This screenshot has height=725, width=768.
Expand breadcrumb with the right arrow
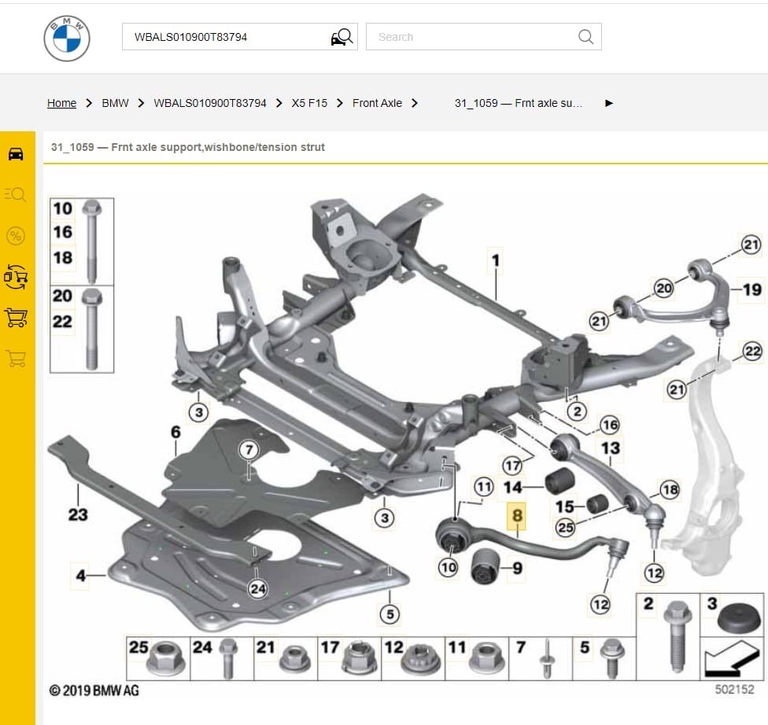click(x=608, y=103)
